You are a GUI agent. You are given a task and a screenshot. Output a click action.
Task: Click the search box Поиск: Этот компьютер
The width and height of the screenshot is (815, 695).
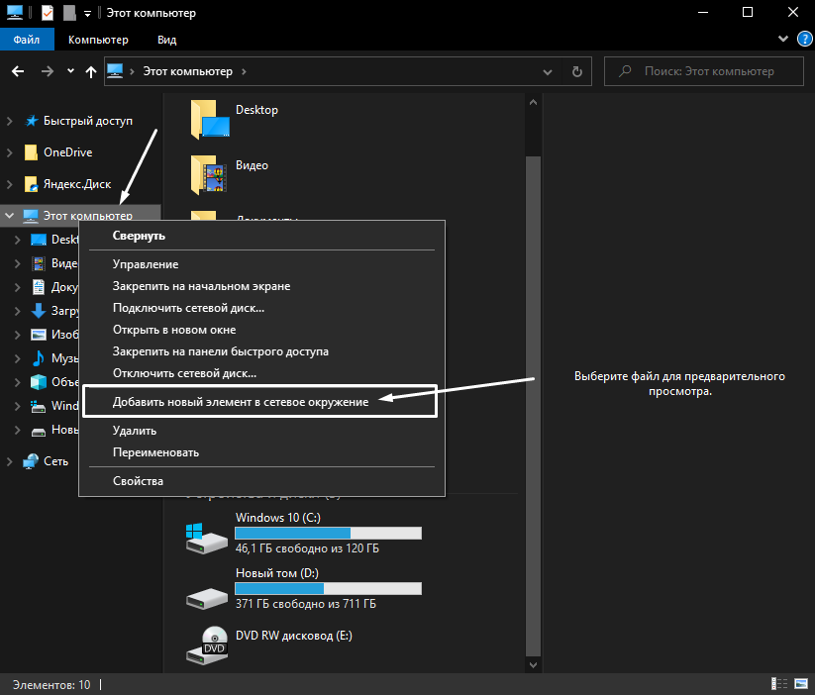(x=703, y=70)
